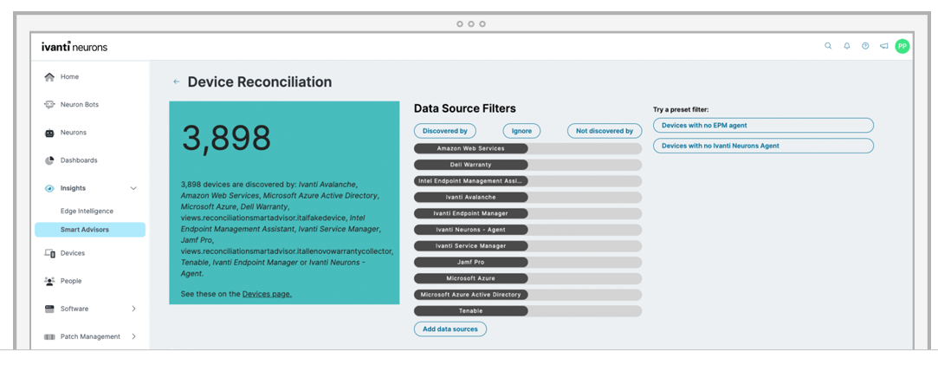
Task: Click the Dashboards pie chart icon
Action: pos(49,160)
